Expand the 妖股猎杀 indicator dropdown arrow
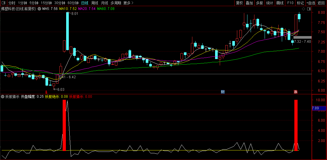 click(x=3, y=96)
